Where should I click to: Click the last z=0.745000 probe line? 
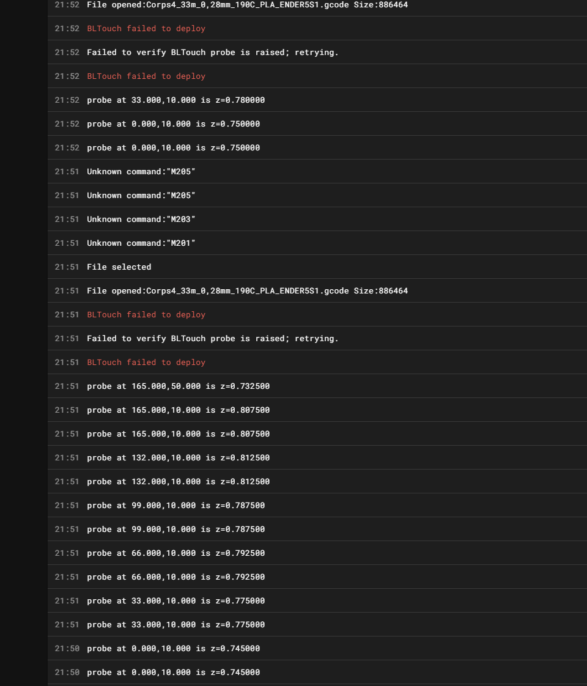pos(173,673)
